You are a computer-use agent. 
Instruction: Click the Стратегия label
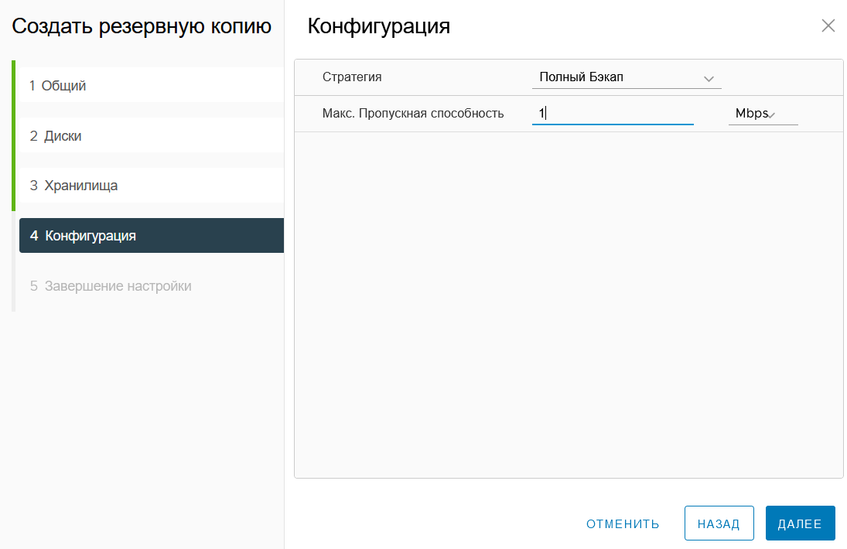coord(352,77)
